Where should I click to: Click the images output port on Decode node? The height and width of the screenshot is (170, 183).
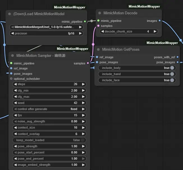[159, 21]
